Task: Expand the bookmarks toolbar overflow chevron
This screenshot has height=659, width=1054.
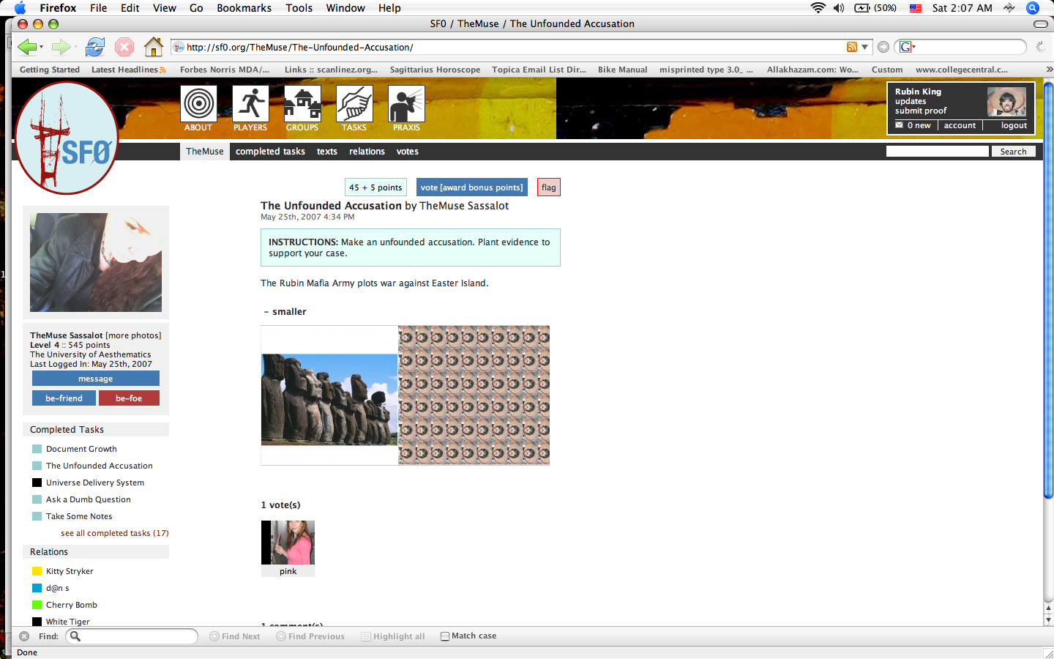Action: pyautogui.click(x=1048, y=70)
